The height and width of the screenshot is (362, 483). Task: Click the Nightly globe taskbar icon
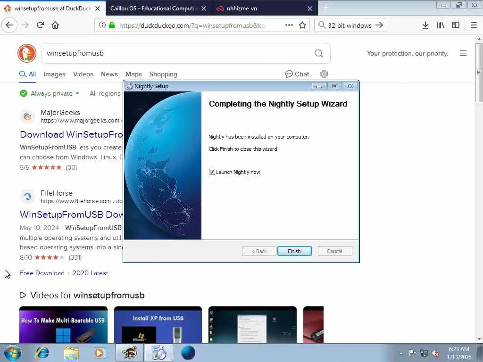click(x=188, y=353)
